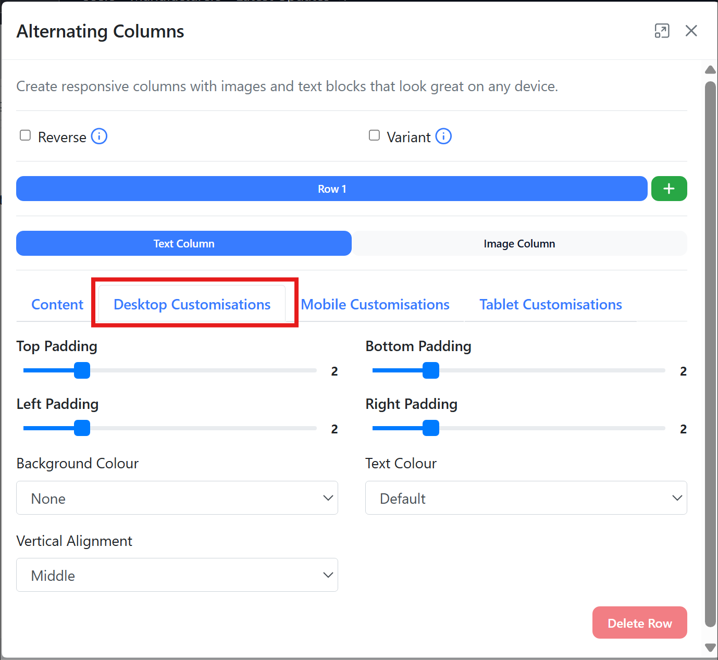Click the info icon next to Reverse
The image size is (718, 660).
[99, 136]
